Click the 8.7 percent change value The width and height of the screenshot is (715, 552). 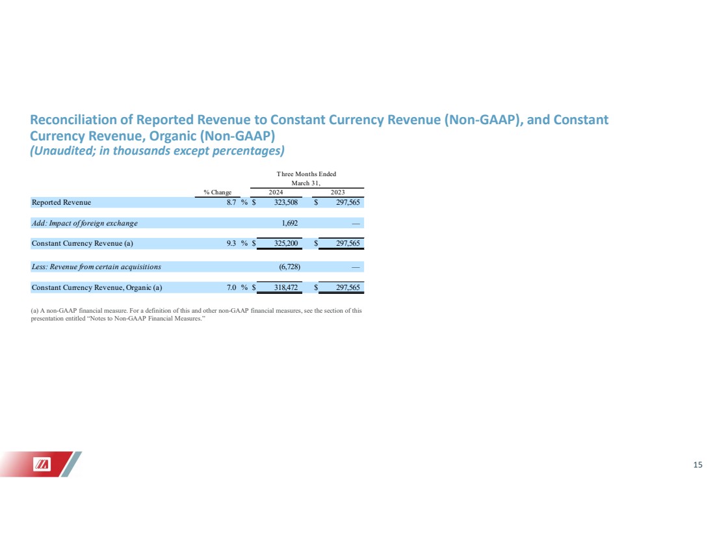(x=231, y=203)
